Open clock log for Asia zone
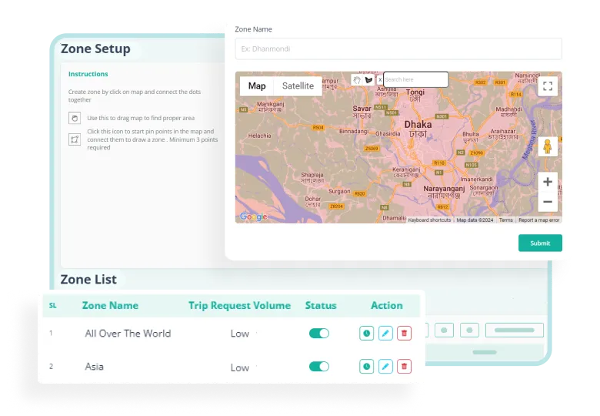The height and width of the screenshot is (416, 600). tap(366, 367)
